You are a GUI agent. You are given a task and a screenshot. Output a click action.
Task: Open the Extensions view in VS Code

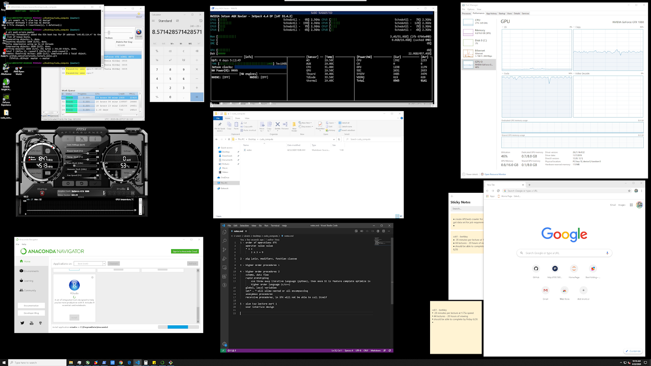(224, 277)
